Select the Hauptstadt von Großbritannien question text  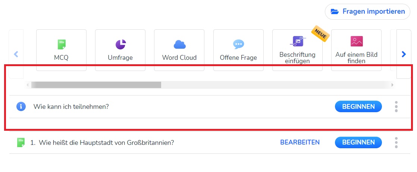pyautogui.click(x=107, y=143)
